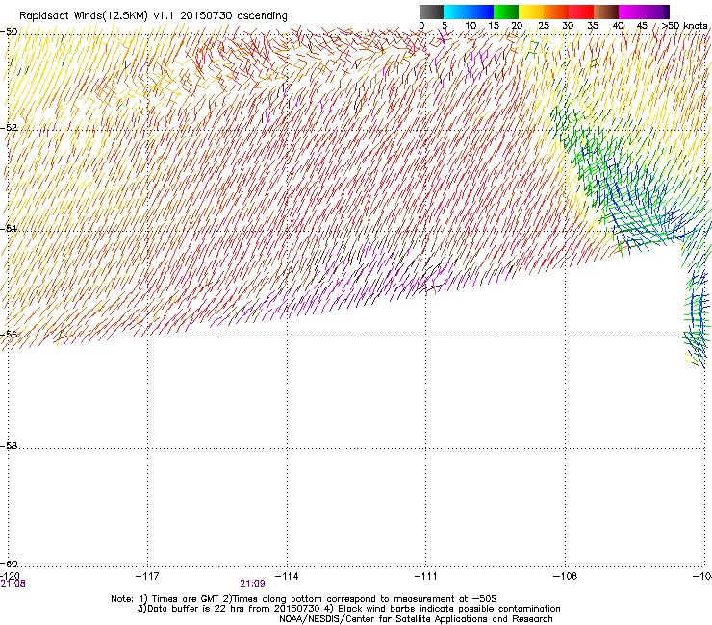
Task: Click the gray 0-5 knots legend swatch
Action: [x=431, y=12]
